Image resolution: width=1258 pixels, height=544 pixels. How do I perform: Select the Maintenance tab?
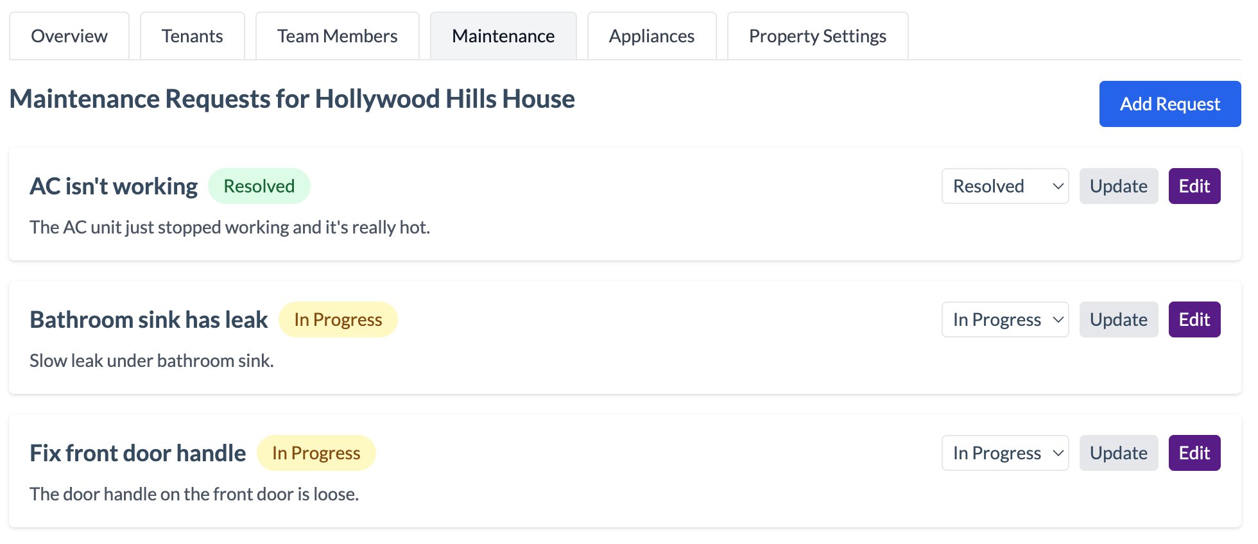503,36
